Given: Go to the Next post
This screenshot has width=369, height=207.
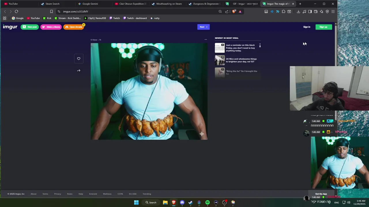Looking at the screenshot, I should click(x=204, y=27).
